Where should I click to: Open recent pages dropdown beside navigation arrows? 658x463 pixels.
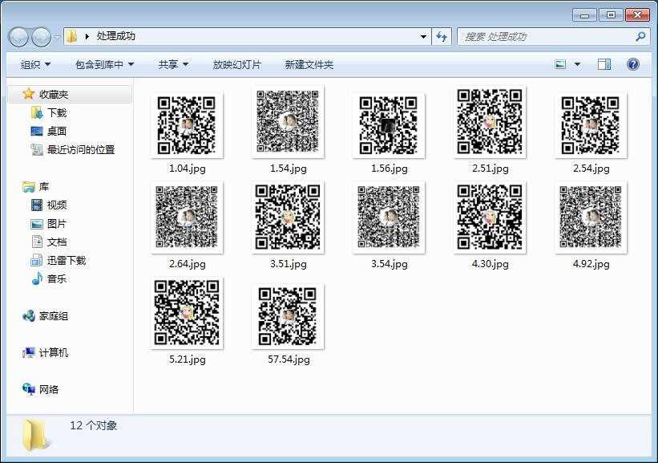57,37
